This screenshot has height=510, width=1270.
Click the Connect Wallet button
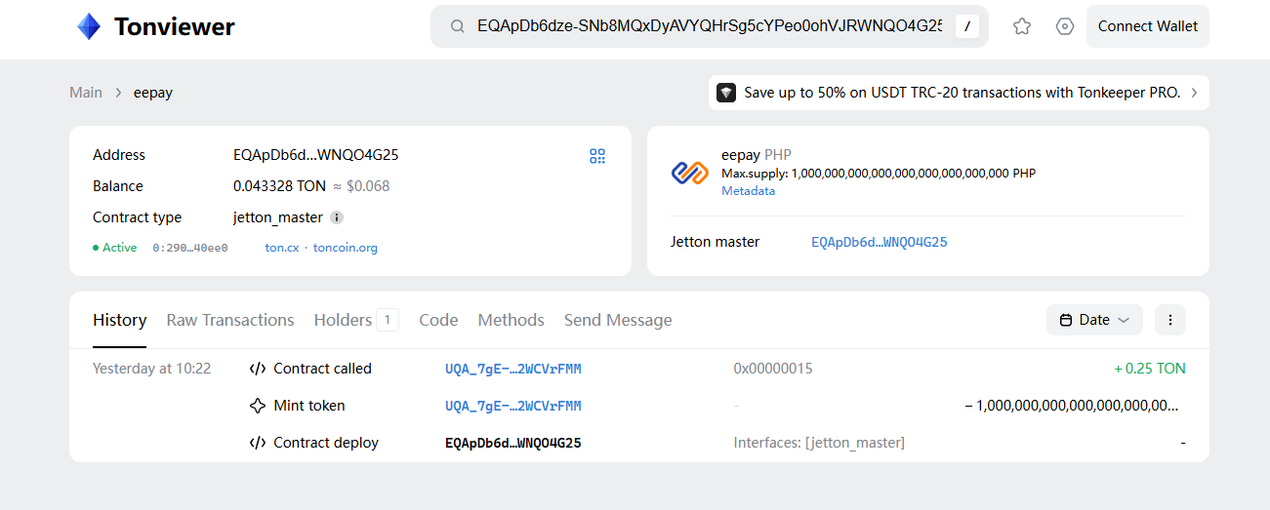[1147, 26]
